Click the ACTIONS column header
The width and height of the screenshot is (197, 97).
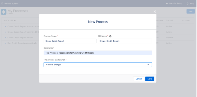coord(186,20)
